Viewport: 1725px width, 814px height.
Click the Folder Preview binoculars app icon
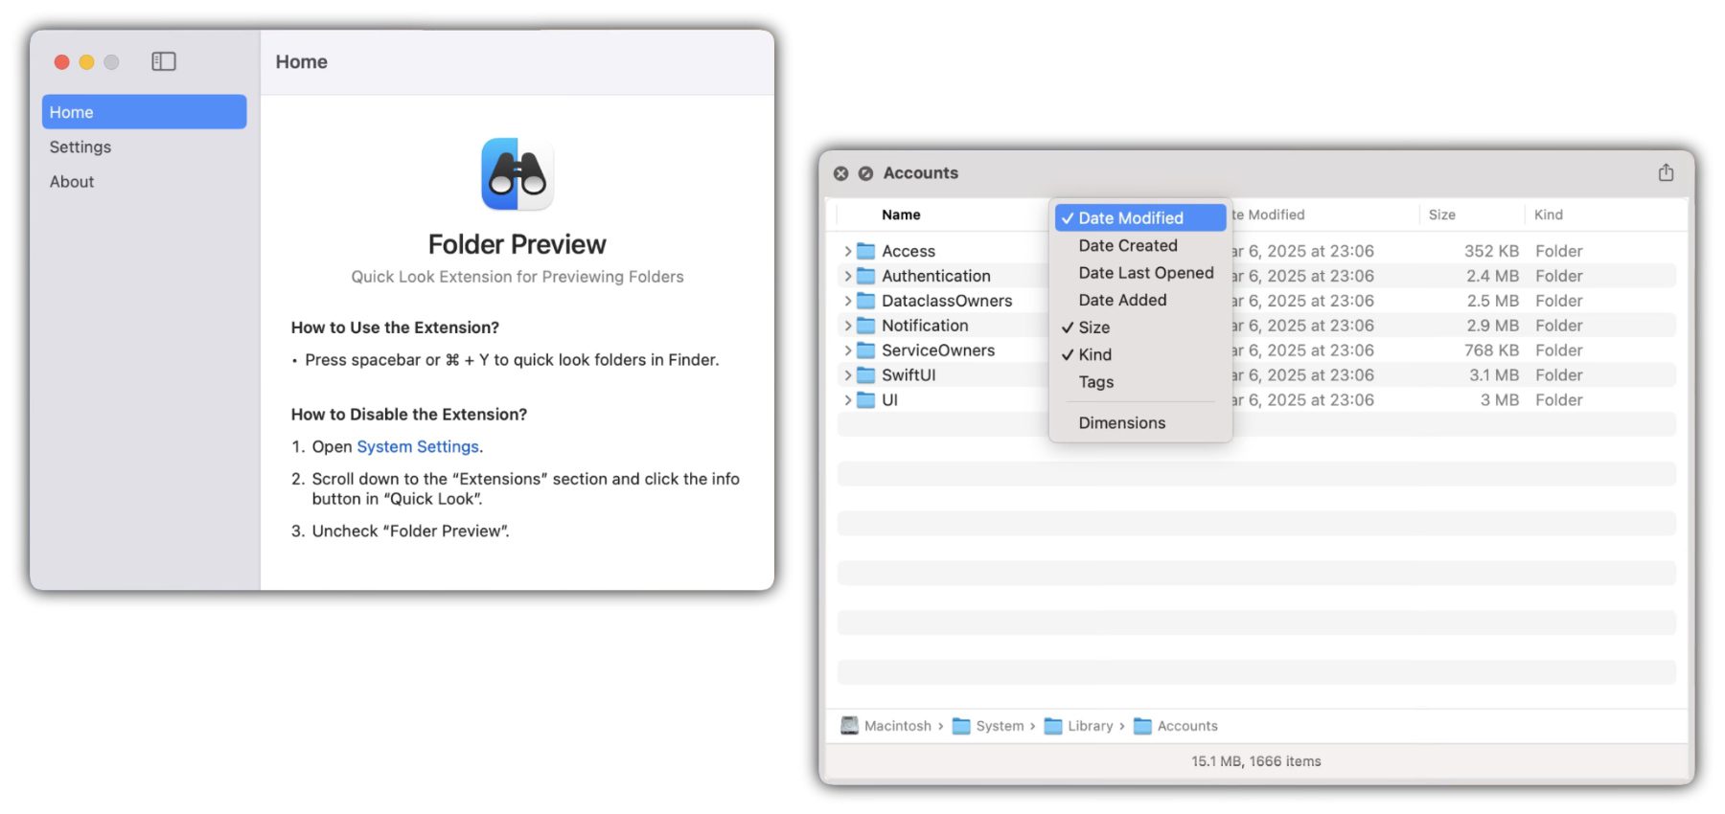[x=517, y=174]
